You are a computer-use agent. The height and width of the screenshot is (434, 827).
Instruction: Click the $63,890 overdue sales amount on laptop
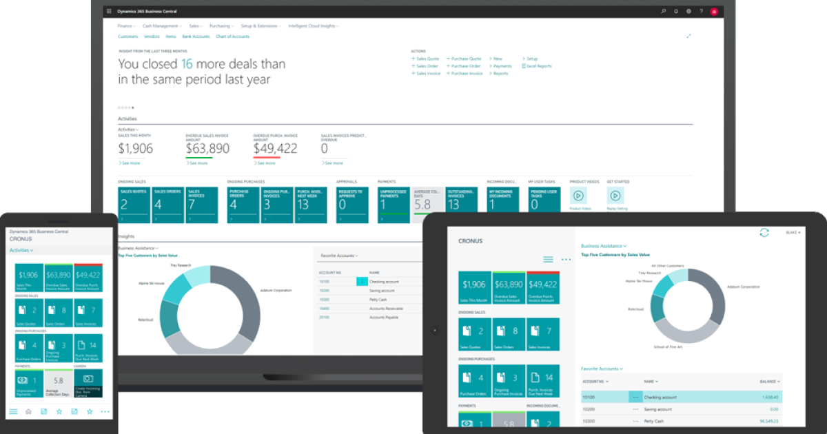pos(207,148)
